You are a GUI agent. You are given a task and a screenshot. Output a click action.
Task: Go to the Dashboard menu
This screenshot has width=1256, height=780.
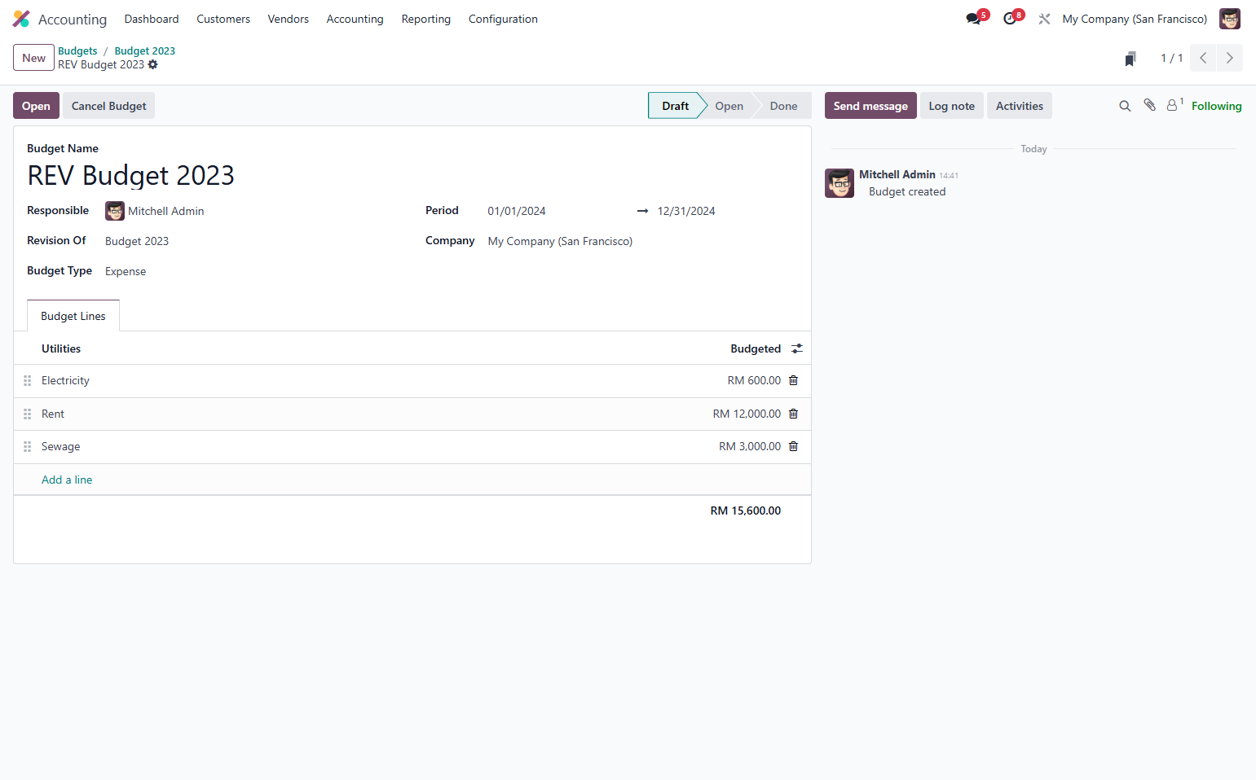click(x=152, y=19)
